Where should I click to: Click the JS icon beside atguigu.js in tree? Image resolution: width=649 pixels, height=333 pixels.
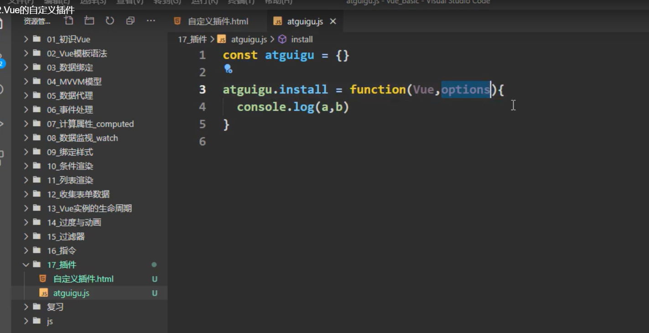pyautogui.click(x=44, y=293)
